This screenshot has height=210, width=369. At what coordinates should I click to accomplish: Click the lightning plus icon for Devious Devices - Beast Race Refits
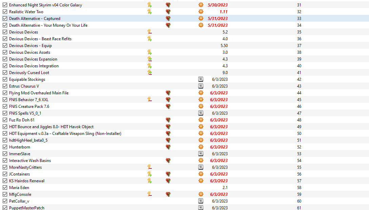pos(149,39)
